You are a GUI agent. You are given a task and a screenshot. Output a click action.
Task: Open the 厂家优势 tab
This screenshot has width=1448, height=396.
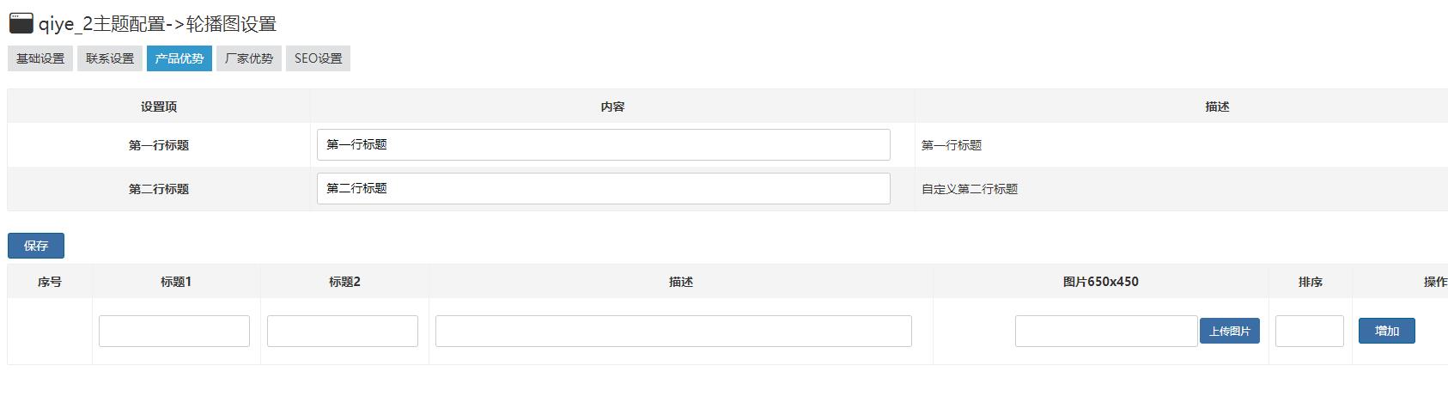[x=249, y=58]
